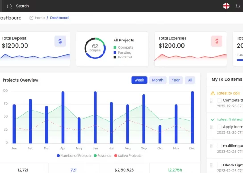Check the Compete task checkbox

[219, 100]
